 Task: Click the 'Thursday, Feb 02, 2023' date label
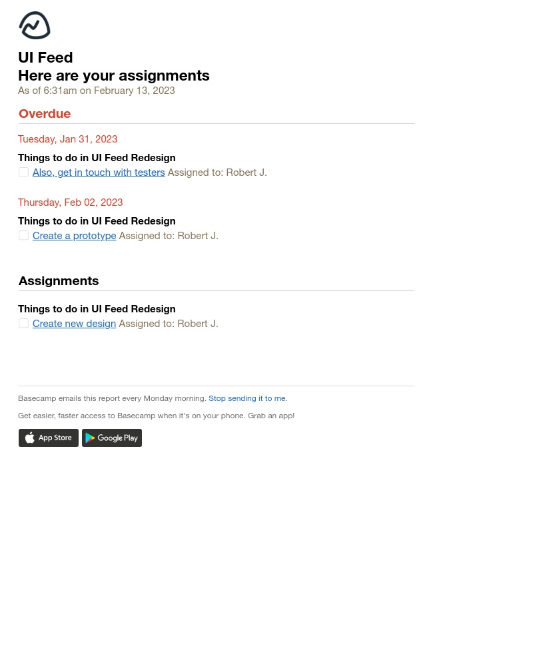(70, 202)
